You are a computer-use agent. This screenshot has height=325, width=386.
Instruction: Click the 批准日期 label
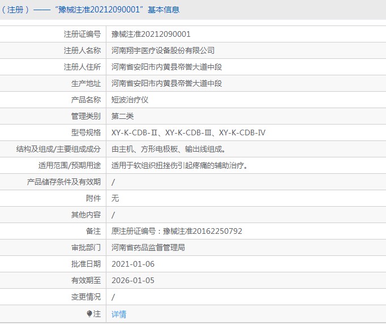(x=86, y=264)
